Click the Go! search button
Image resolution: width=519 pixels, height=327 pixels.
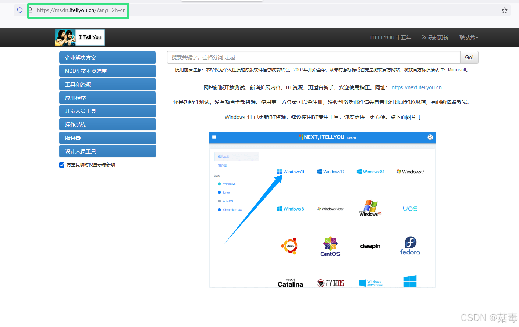[469, 57]
